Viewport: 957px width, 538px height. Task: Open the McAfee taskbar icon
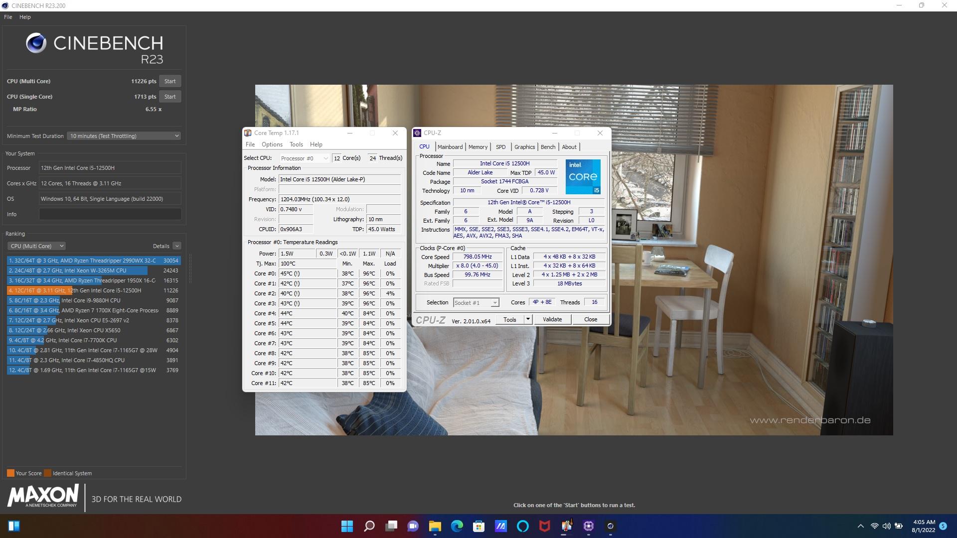[x=545, y=526]
